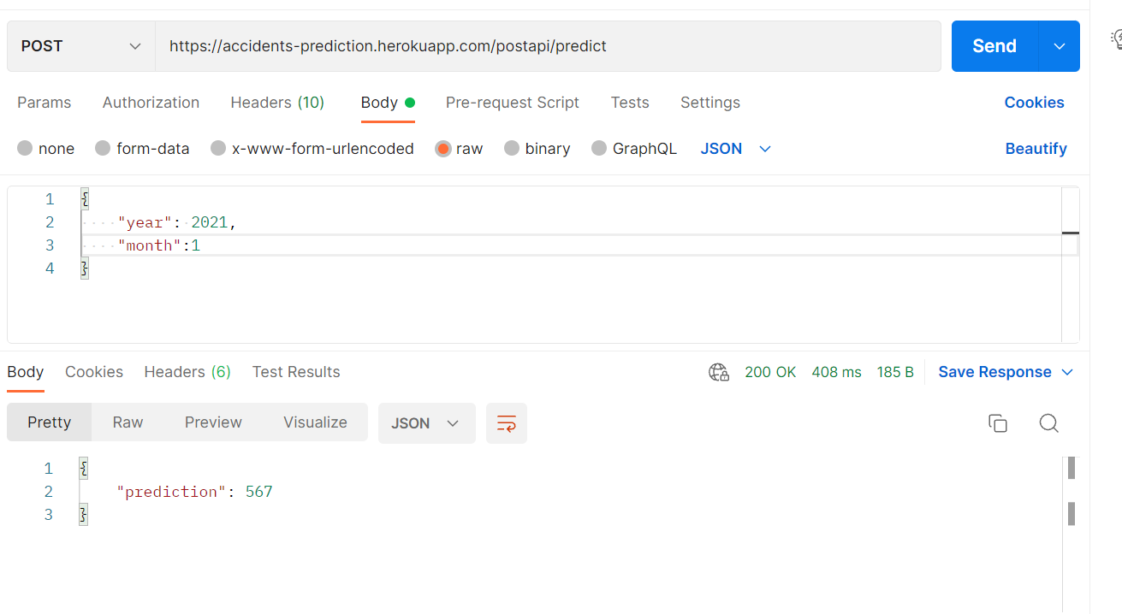1122x614 pixels.
Task: Expand the Send button arrow options
Action: 1060,46
